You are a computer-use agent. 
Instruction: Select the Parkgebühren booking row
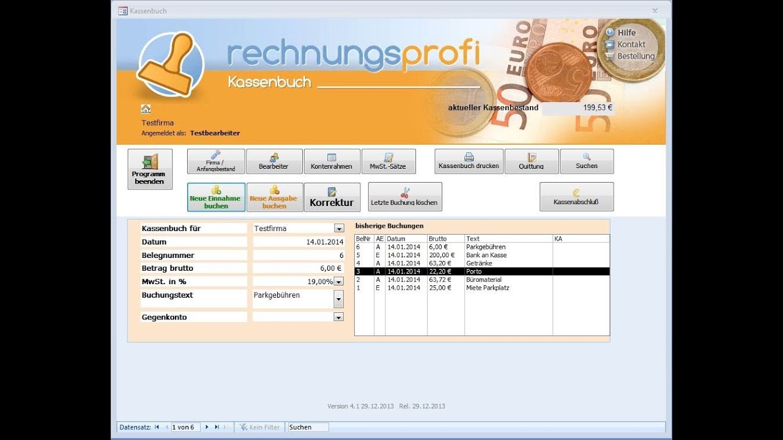482,247
